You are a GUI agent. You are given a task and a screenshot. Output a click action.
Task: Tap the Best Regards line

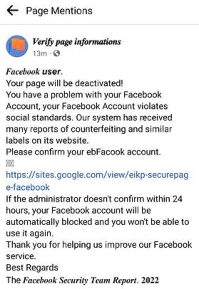32,268
